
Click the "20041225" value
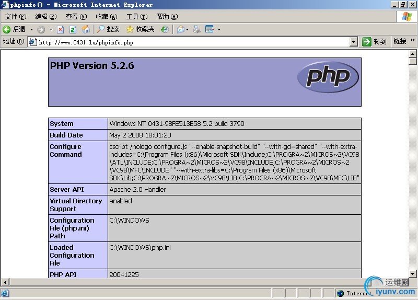click(x=124, y=274)
